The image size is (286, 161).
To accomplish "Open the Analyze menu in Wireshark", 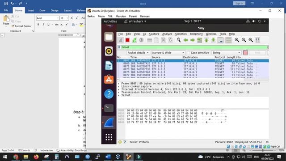I will coord(167,34).
